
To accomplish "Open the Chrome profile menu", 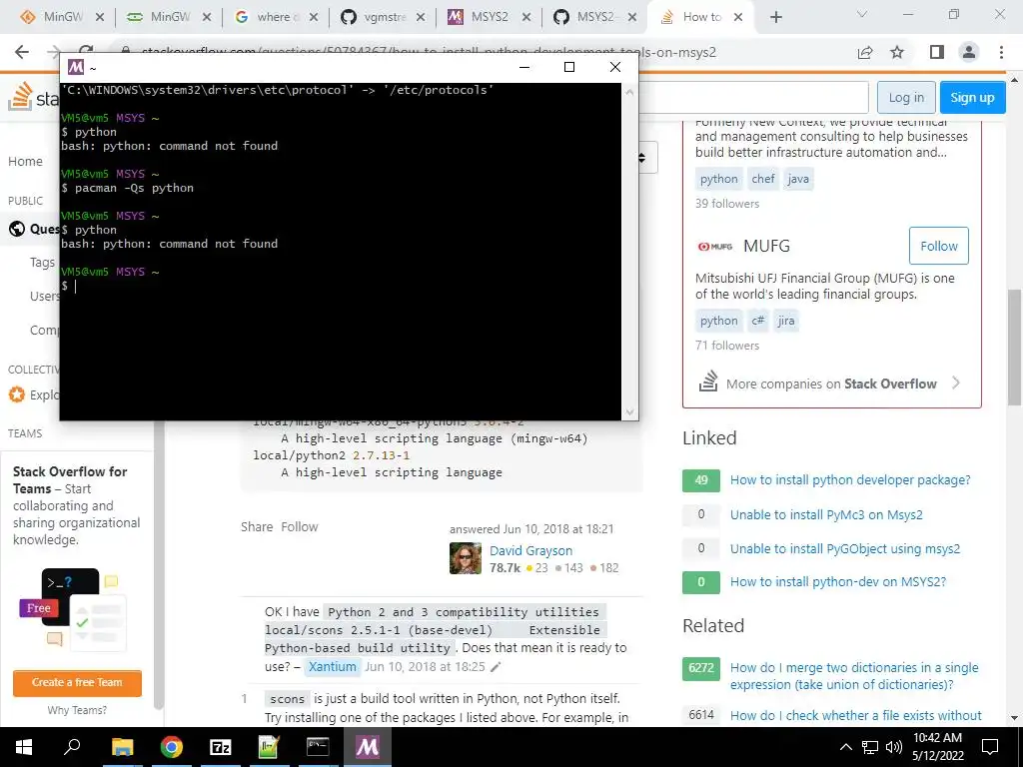I will pos(969,52).
